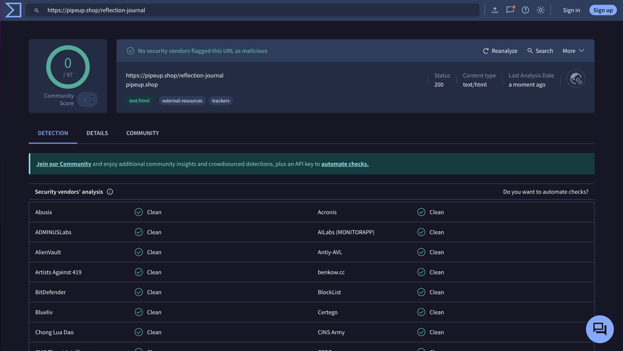Click the Clean check icon for Antiy-AVL
Screen dimensions: 623x351
pos(421,252)
